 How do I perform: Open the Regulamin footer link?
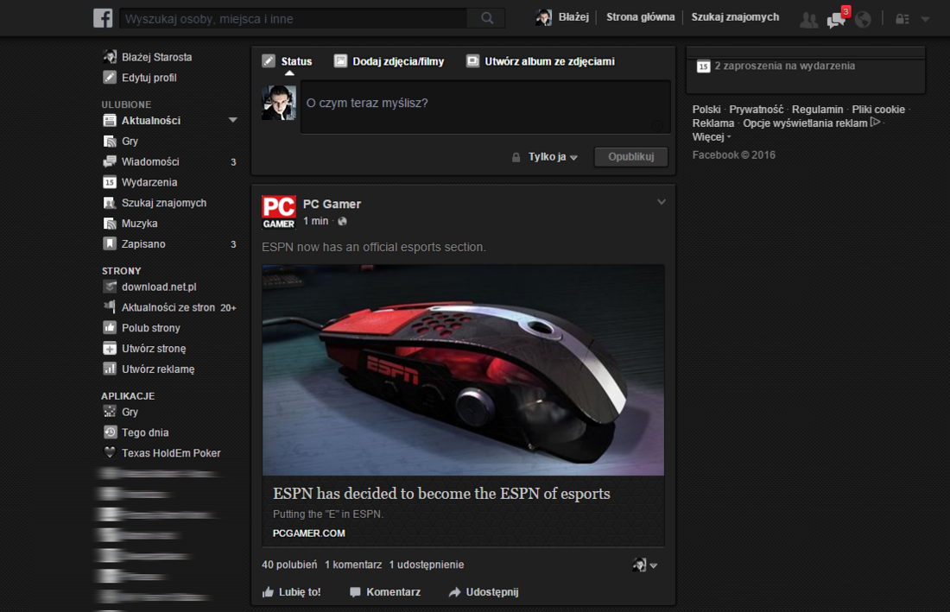pos(817,110)
